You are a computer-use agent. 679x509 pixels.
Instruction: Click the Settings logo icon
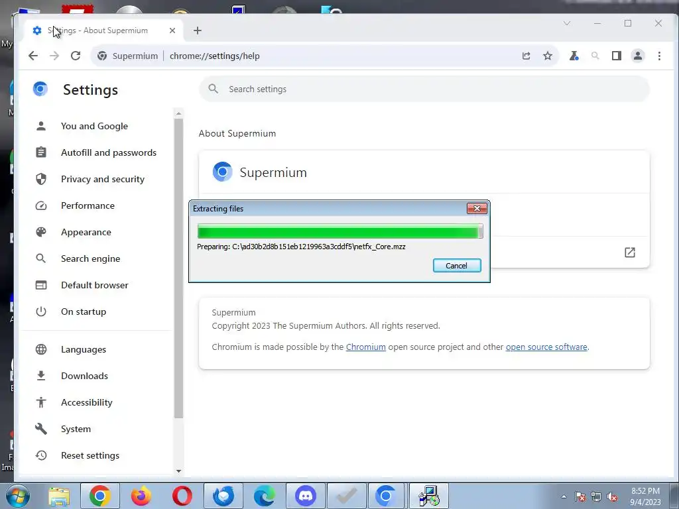point(40,89)
